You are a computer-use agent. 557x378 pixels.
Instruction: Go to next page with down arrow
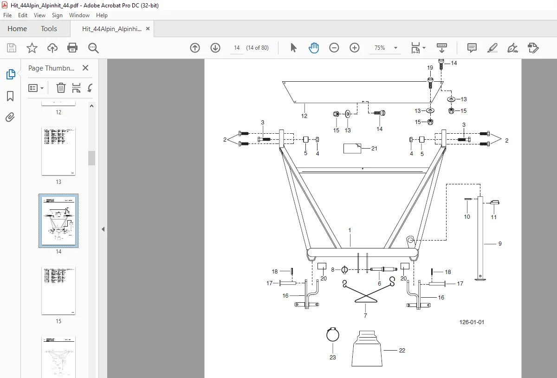tap(215, 48)
